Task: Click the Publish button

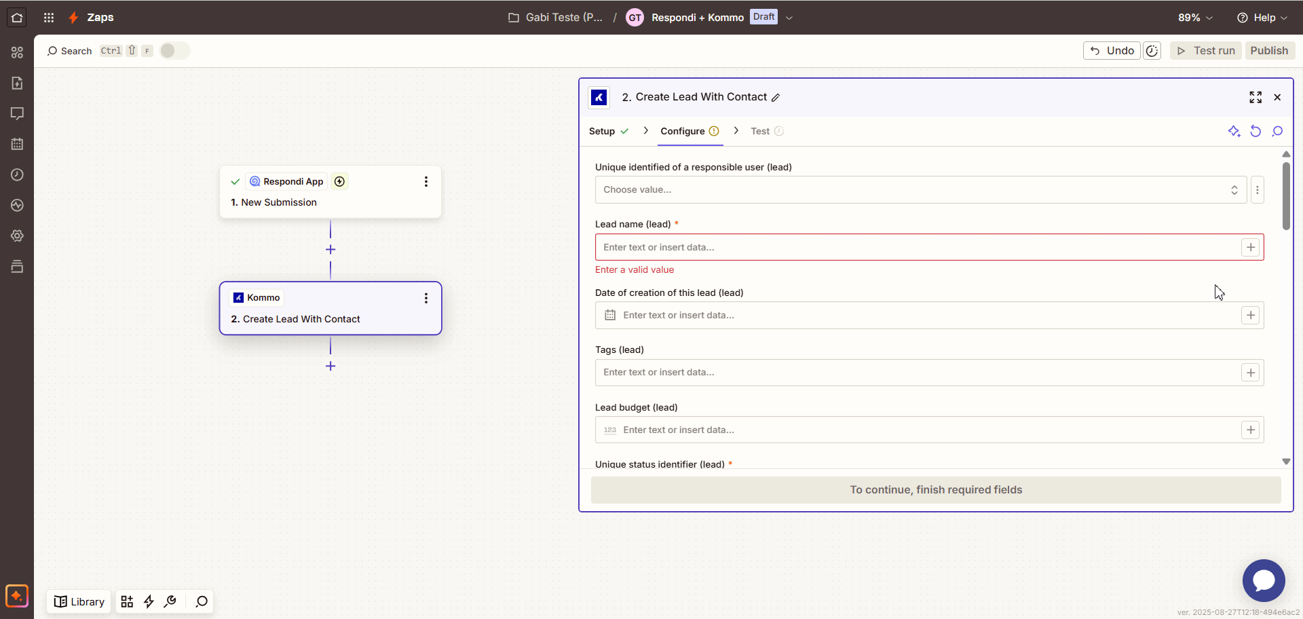Action: click(x=1269, y=51)
